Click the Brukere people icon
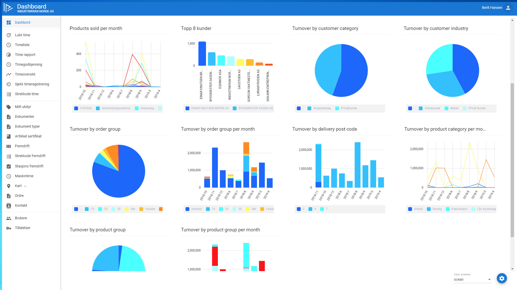Screen dimensions: 517x290 tap(9, 218)
